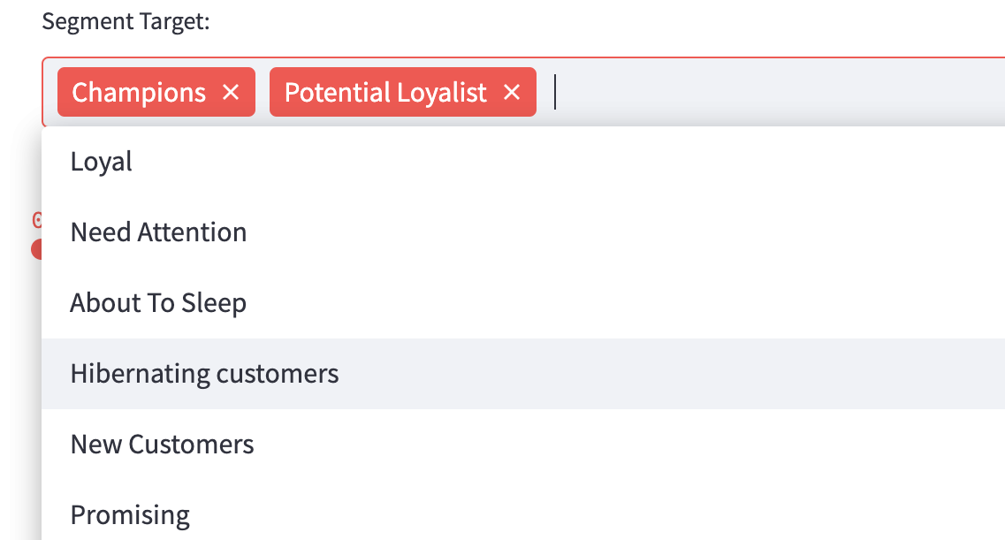This screenshot has height=540, width=1005.
Task: Remove the Potential Loyalist tag
Action: [512, 92]
